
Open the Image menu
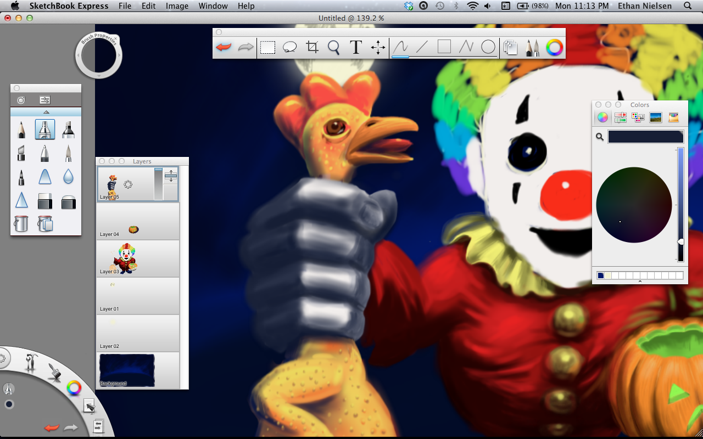(177, 6)
